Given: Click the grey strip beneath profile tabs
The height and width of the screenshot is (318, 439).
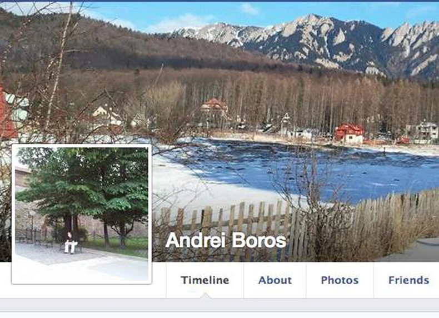Looking at the screenshot, I should [x=219, y=305].
